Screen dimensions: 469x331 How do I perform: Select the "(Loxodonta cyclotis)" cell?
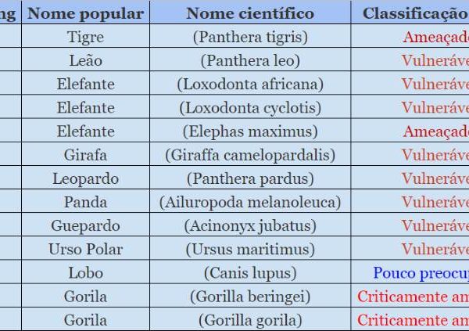(x=250, y=107)
